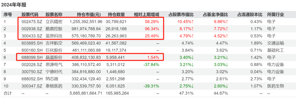Screen dimensions: 296x98
Task: Click the 2.73% float share ratio
Action: (x=256, y=79)
